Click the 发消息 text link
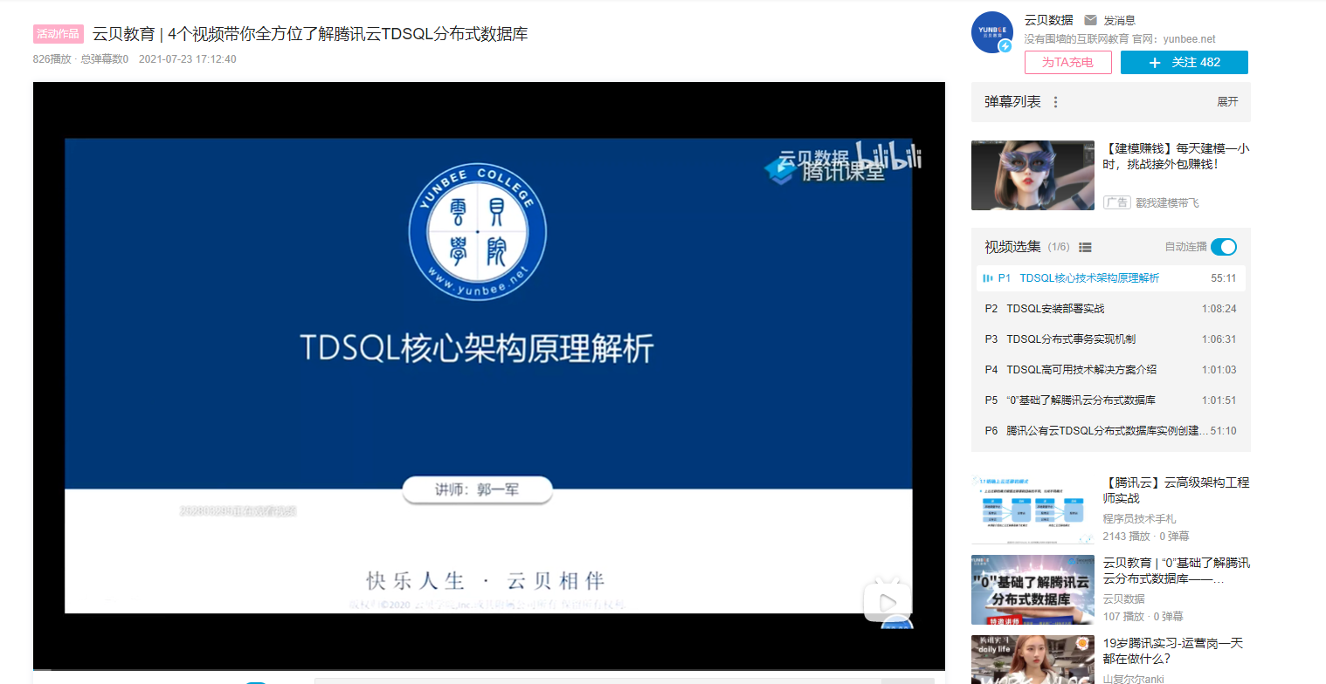The height and width of the screenshot is (684, 1326). (1119, 20)
